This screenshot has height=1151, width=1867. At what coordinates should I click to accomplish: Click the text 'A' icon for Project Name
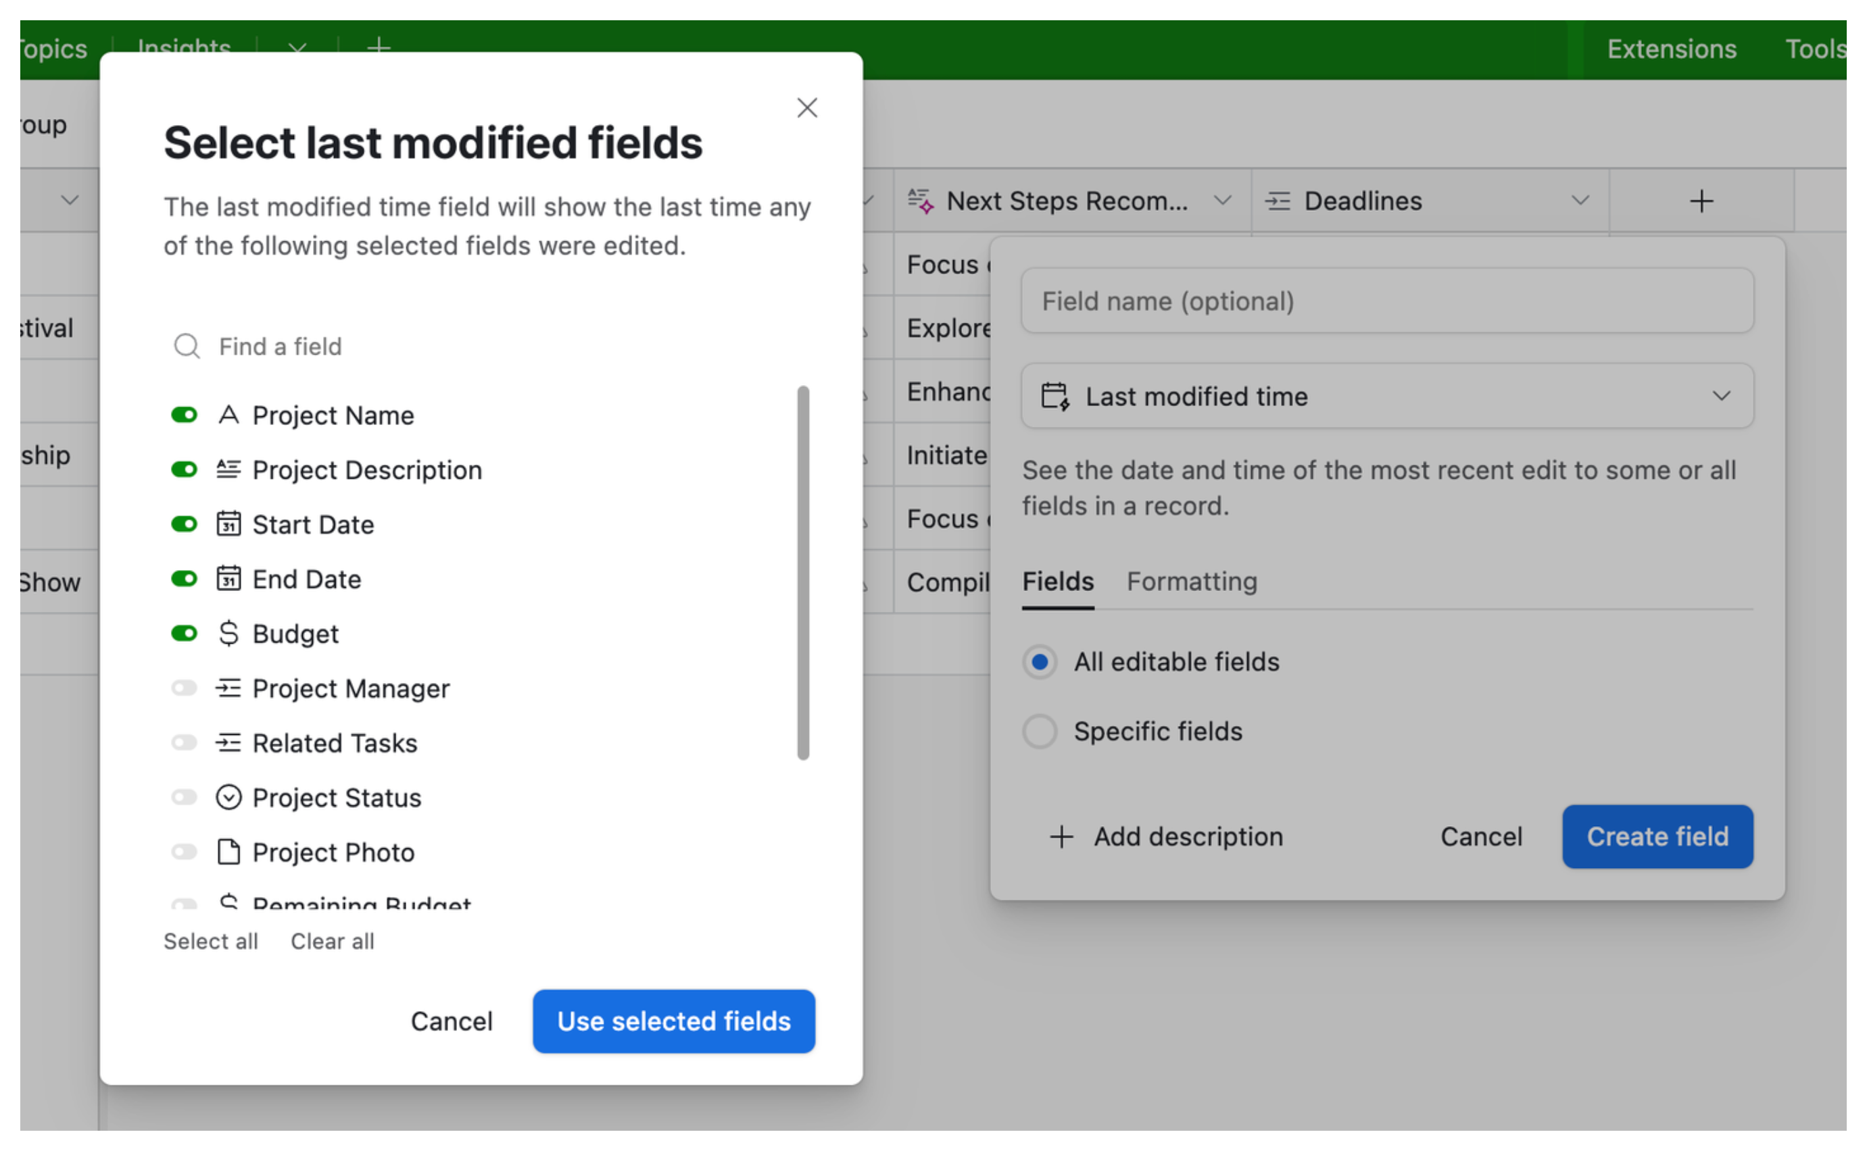(228, 415)
